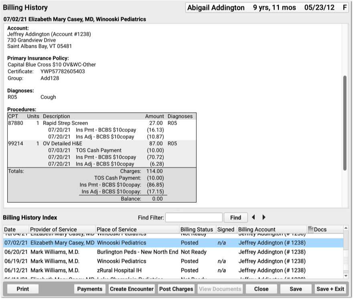Sort by the Date column header

(16, 230)
